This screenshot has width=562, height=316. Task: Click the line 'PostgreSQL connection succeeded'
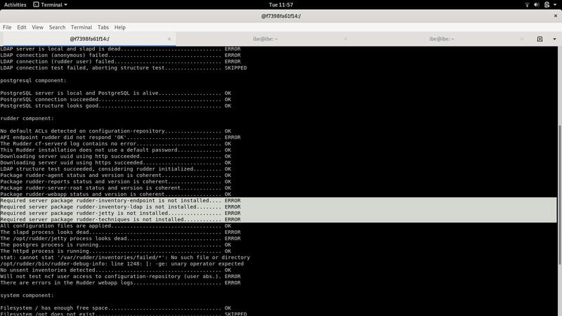pyautogui.click(x=115, y=99)
